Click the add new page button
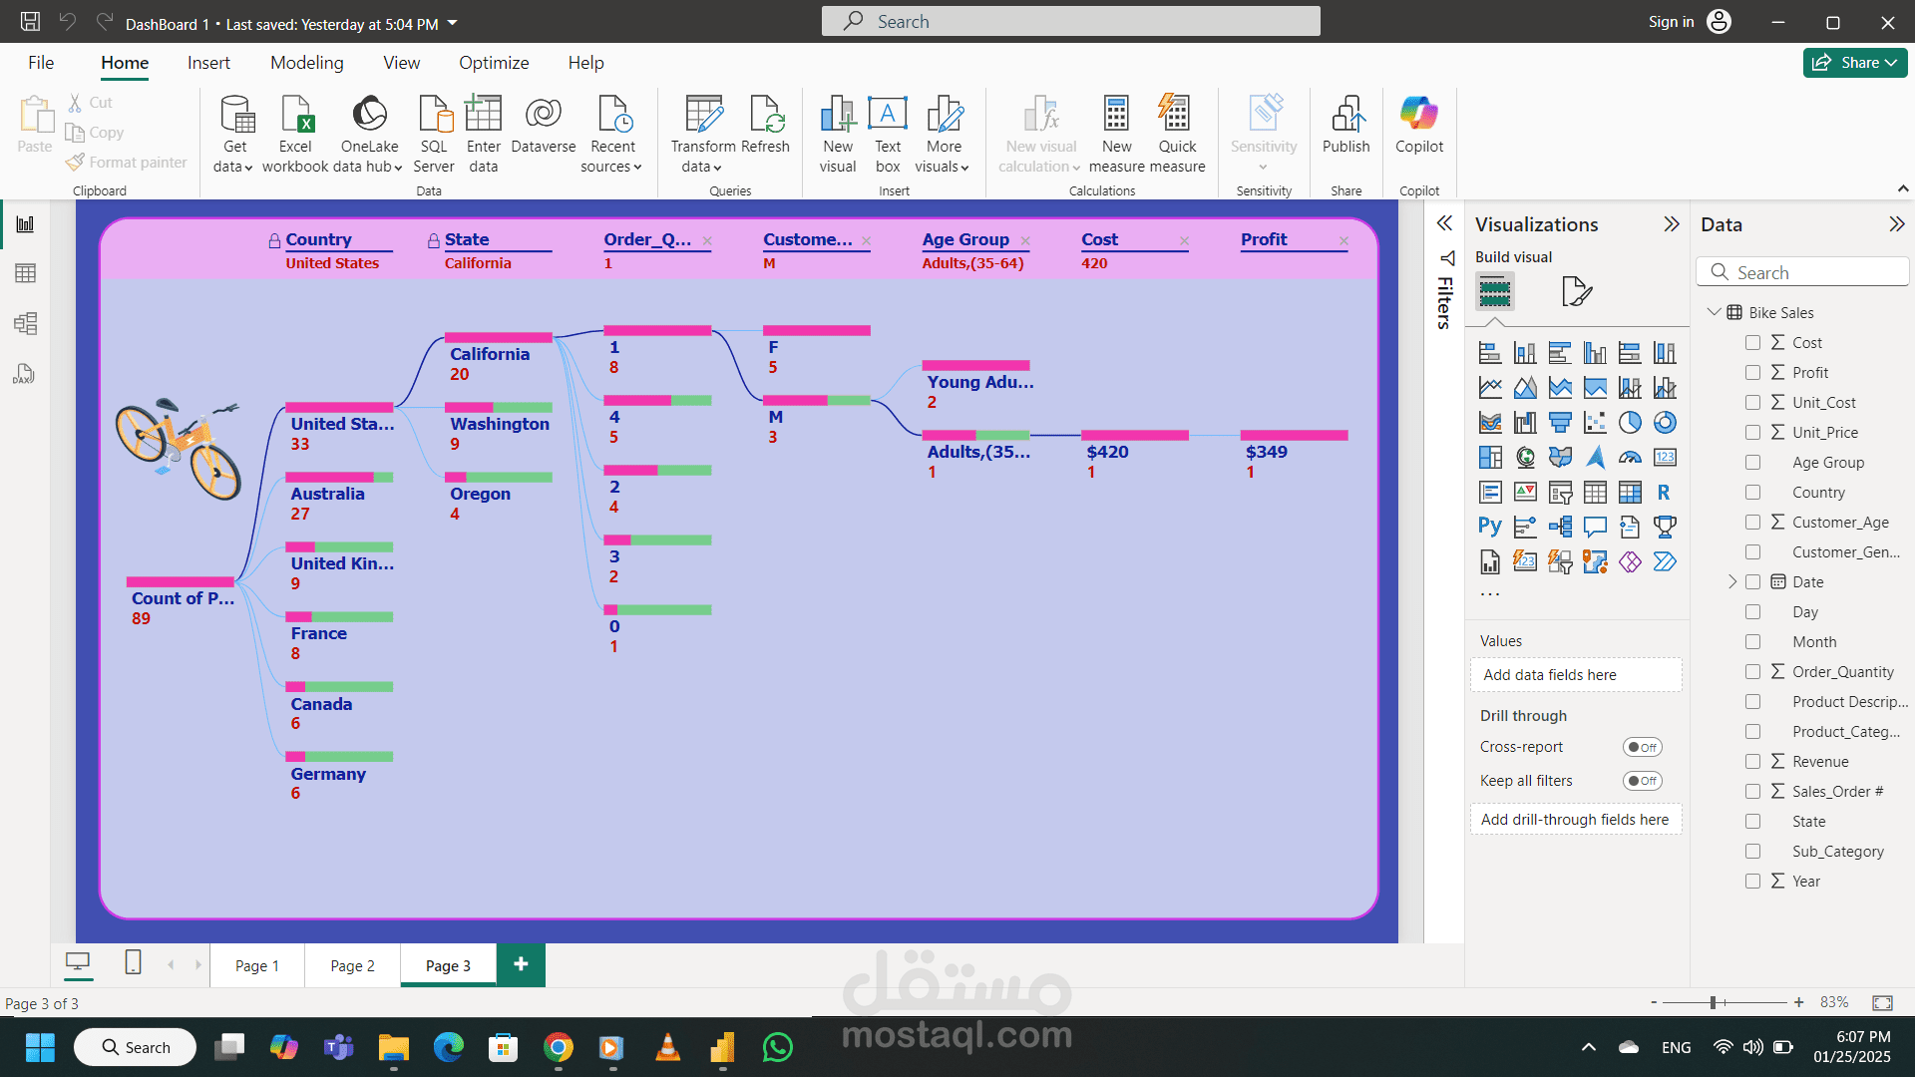The width and height of the screenshot is (1915, 1077). pyautogui.click(x=521, y=964)
